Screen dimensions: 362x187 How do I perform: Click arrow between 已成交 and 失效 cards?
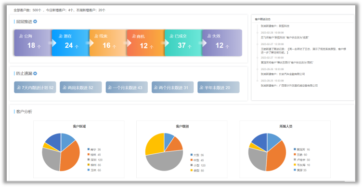203,43
